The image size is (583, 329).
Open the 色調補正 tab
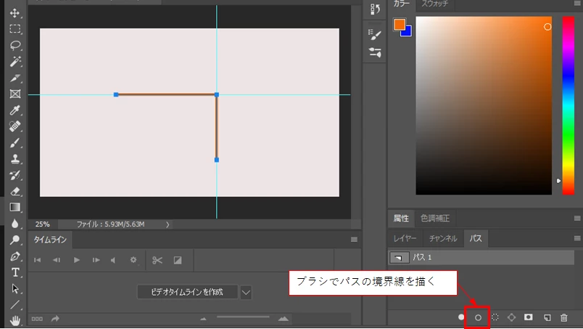point(435,219)
